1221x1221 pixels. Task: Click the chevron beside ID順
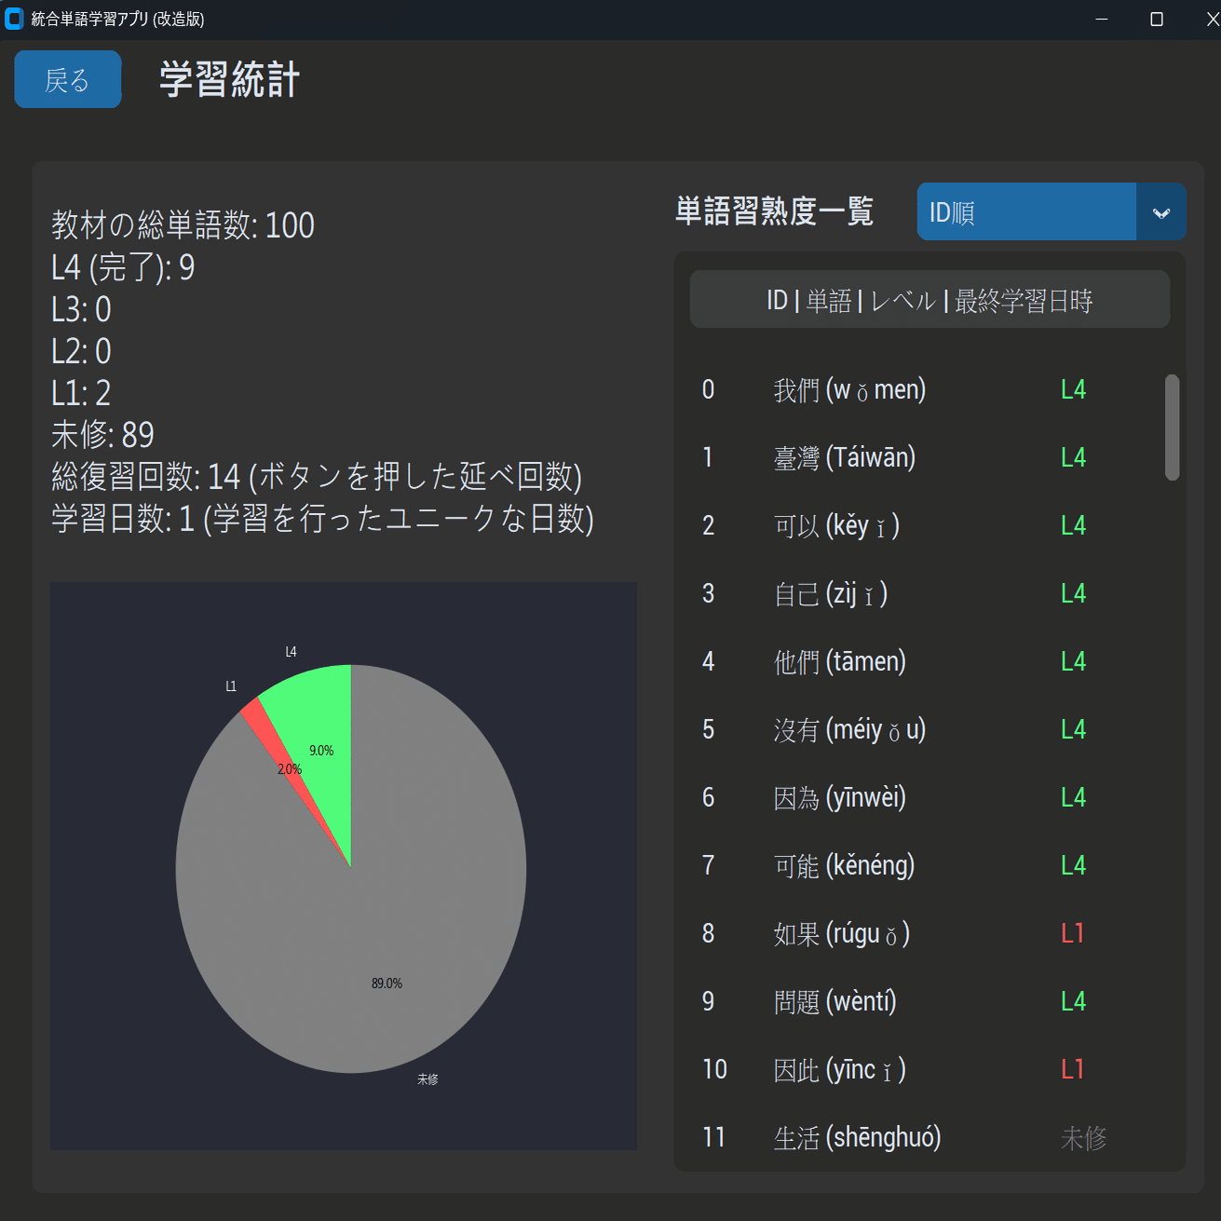click(1160, 211)
